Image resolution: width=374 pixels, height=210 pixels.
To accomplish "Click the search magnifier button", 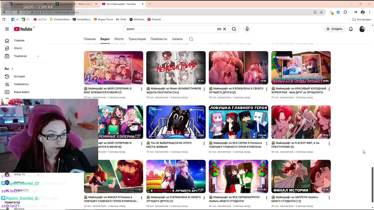I will 234,29.
